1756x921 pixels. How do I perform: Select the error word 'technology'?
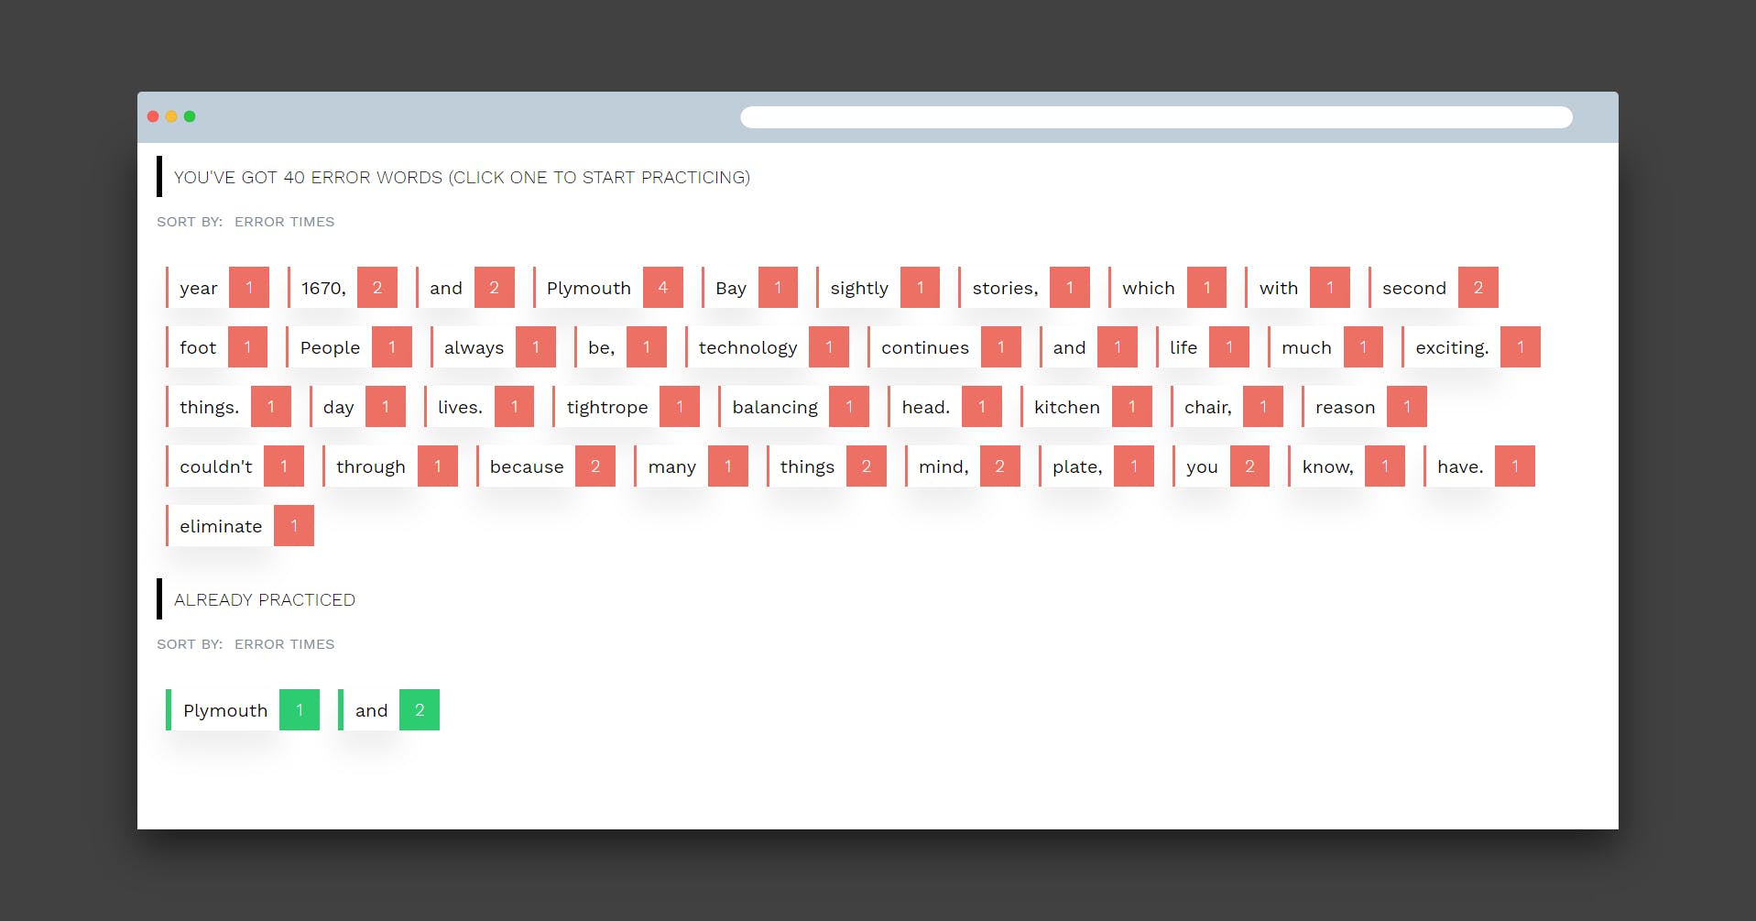tap(767, 347)
